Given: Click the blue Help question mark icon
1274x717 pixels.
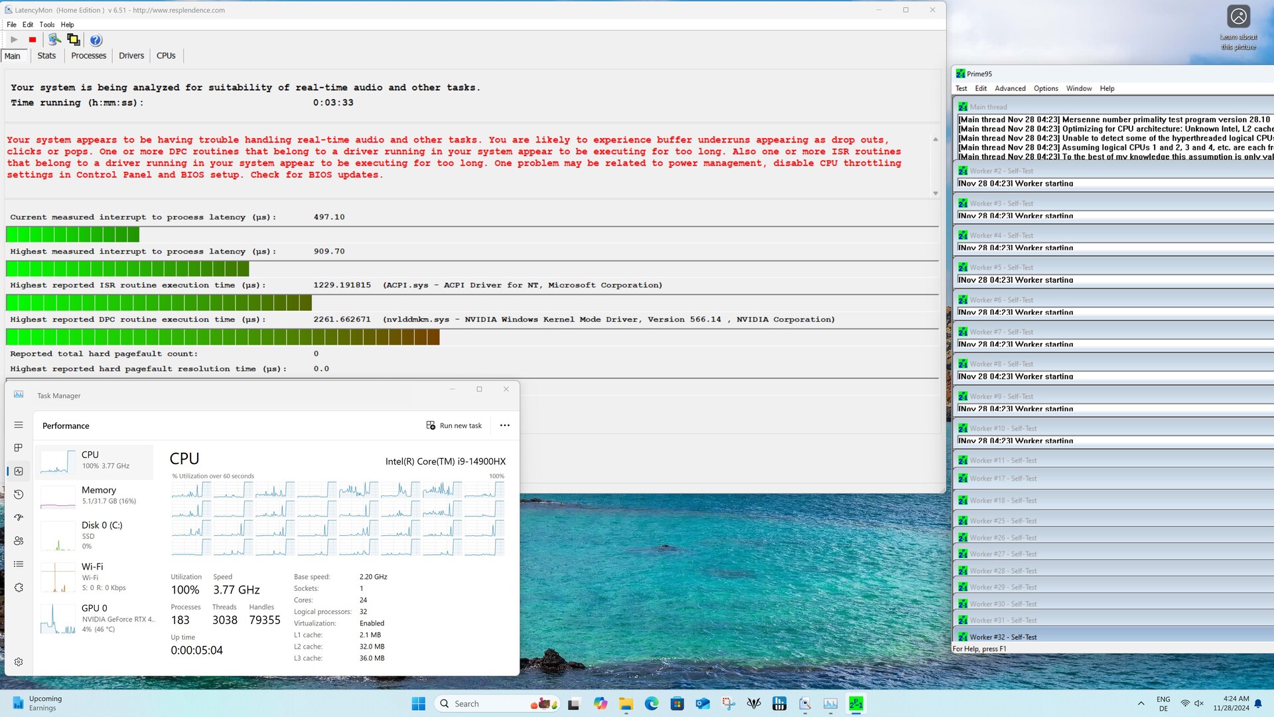Looking at the screenshot, I should [96, 40].
